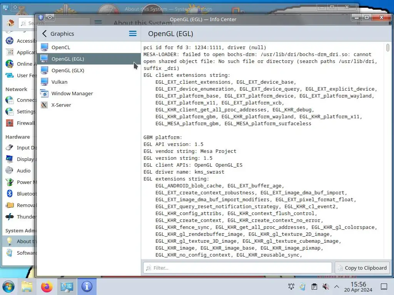This screenshot has width=394, height=295.
Task: Open notifications bell in system tray
Action: pos(291,287)
